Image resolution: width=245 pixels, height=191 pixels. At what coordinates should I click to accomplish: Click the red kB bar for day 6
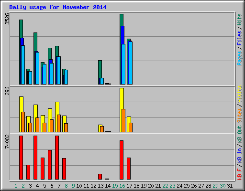pos(50,165)
